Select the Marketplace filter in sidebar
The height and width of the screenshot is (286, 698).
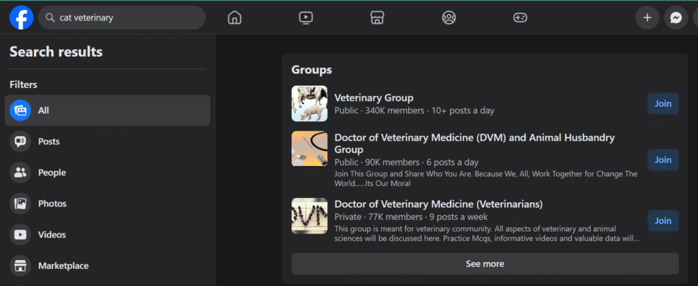point(107,266)
